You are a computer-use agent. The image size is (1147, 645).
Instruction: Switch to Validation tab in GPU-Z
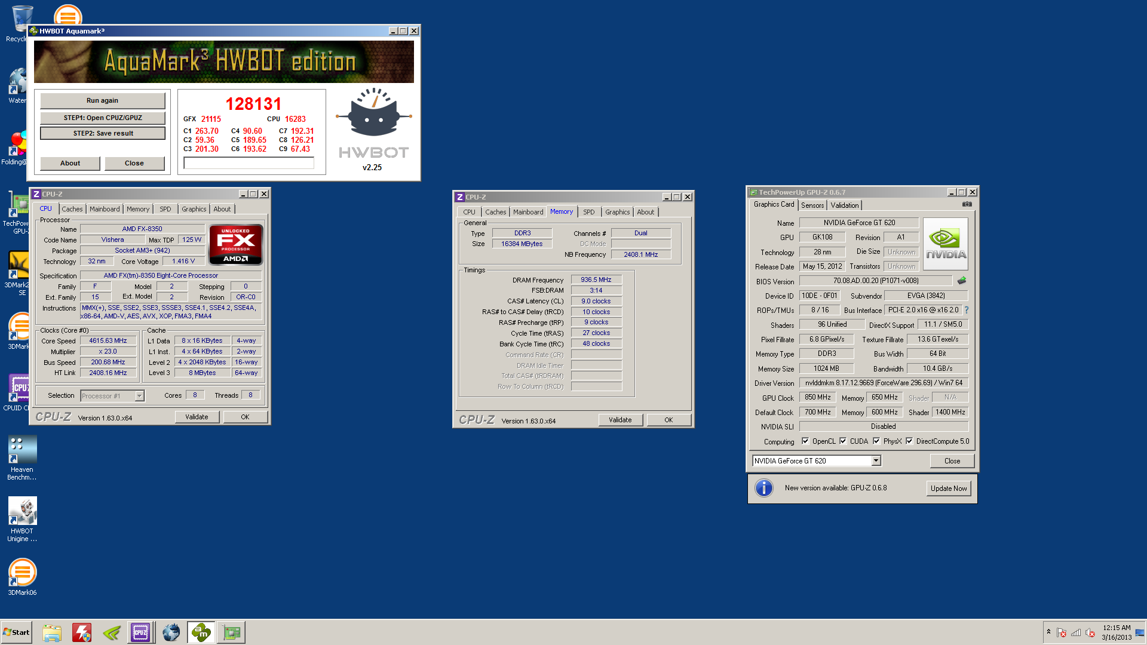point(845,205)
